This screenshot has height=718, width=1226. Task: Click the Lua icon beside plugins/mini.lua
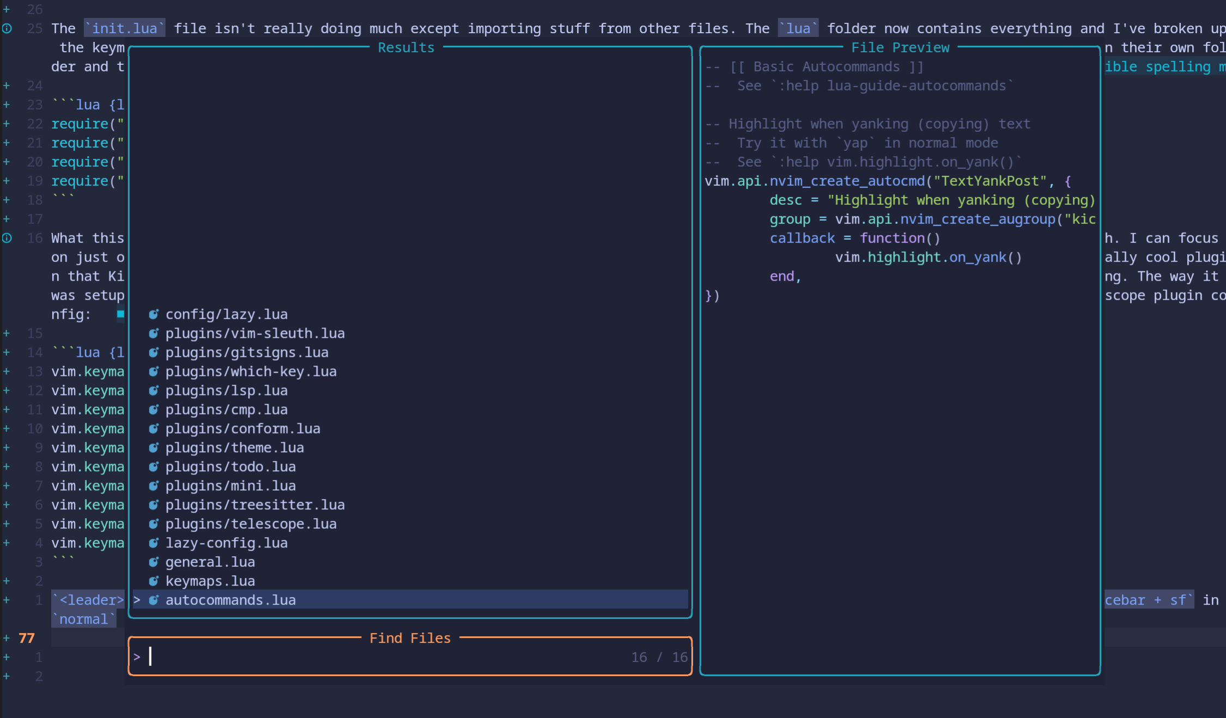click(154, 486)
